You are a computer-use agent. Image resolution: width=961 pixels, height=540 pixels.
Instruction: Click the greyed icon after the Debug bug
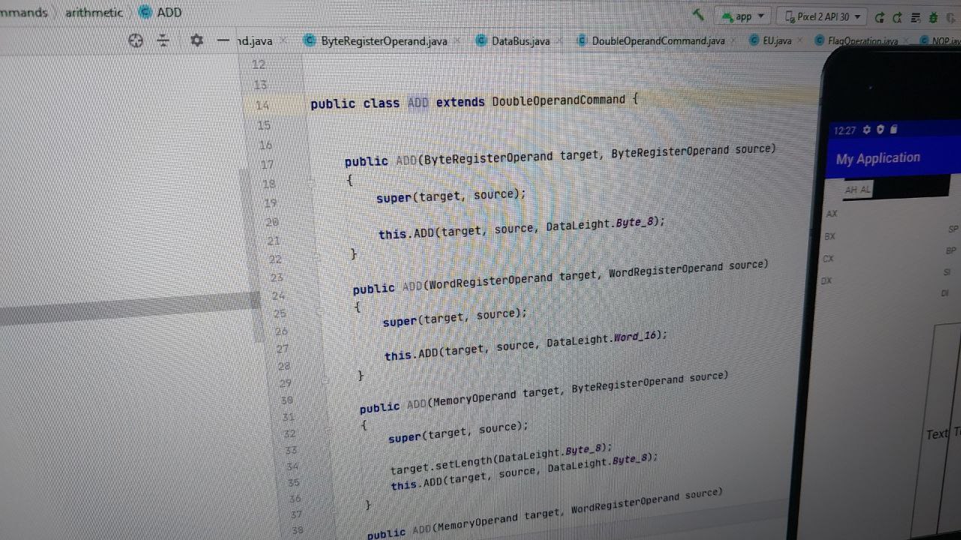[x=952, y=17]
